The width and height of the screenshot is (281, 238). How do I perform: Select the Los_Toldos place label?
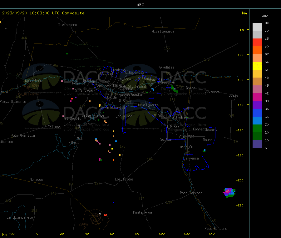124,179
